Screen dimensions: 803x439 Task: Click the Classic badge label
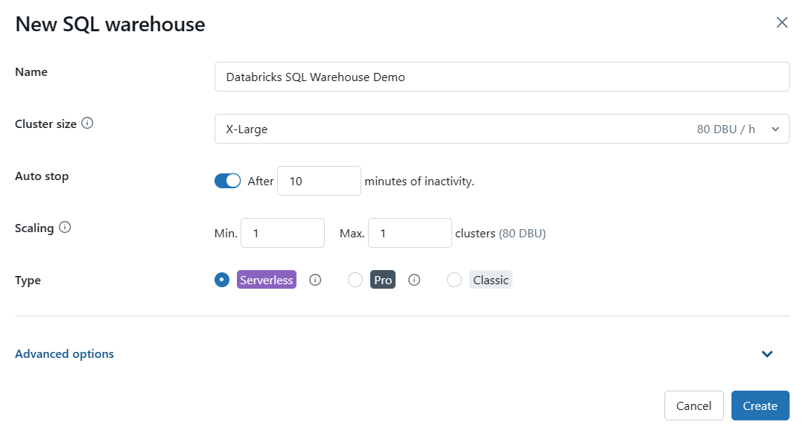click(x=491, y=280)
